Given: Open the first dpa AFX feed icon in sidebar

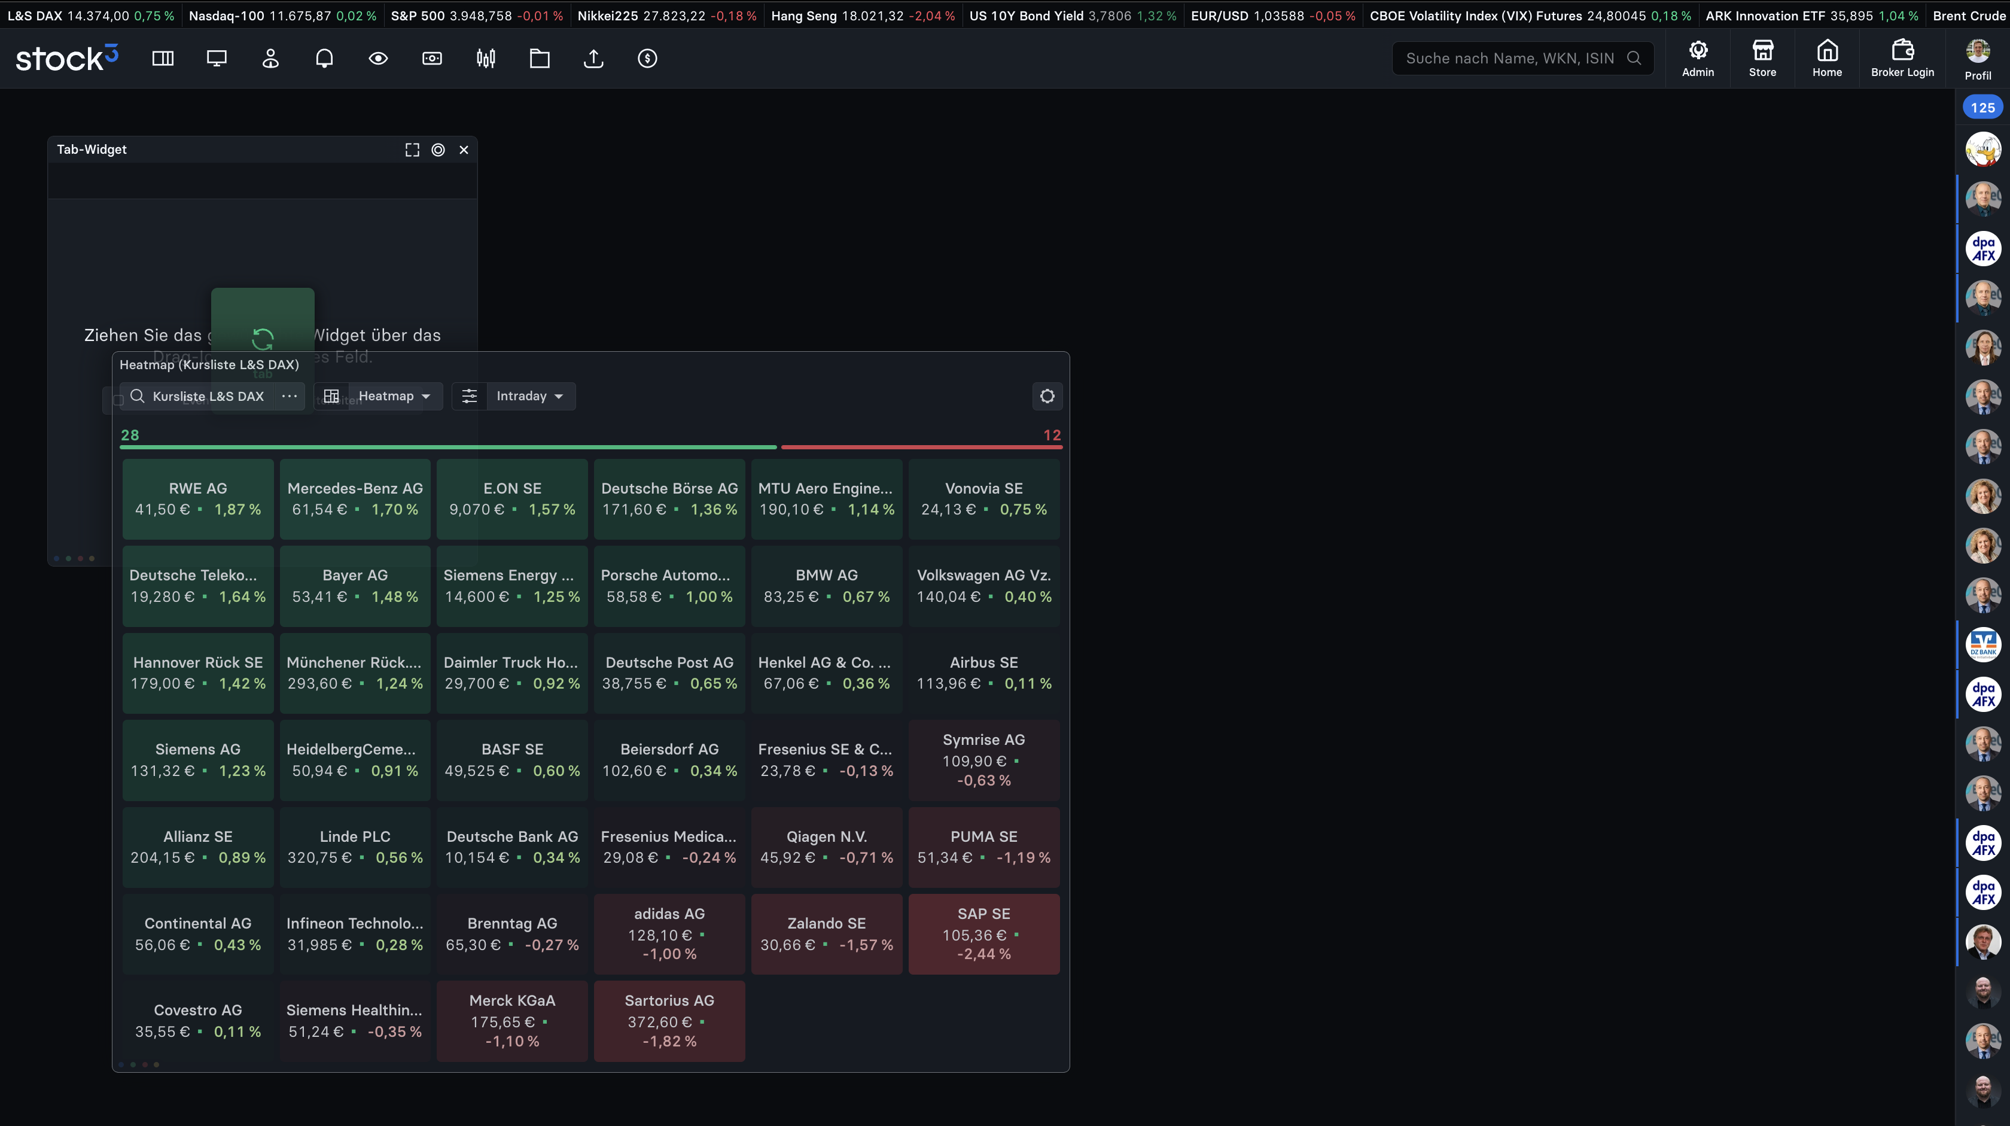Looking at the screenshot, I should click(1982, 248).
